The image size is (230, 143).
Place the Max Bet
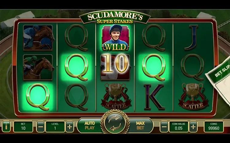140,126
